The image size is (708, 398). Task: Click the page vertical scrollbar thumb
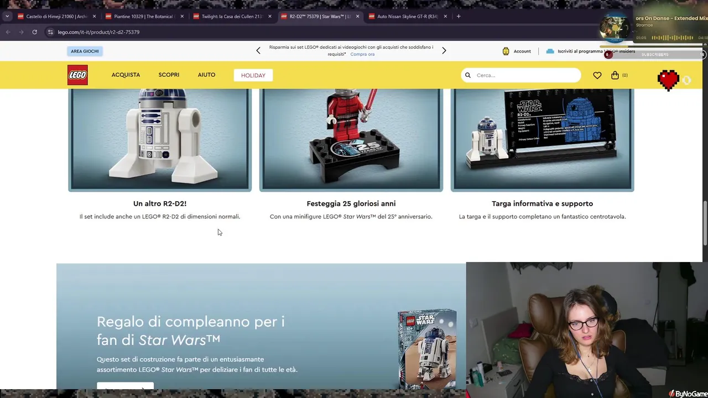(705, 223)
